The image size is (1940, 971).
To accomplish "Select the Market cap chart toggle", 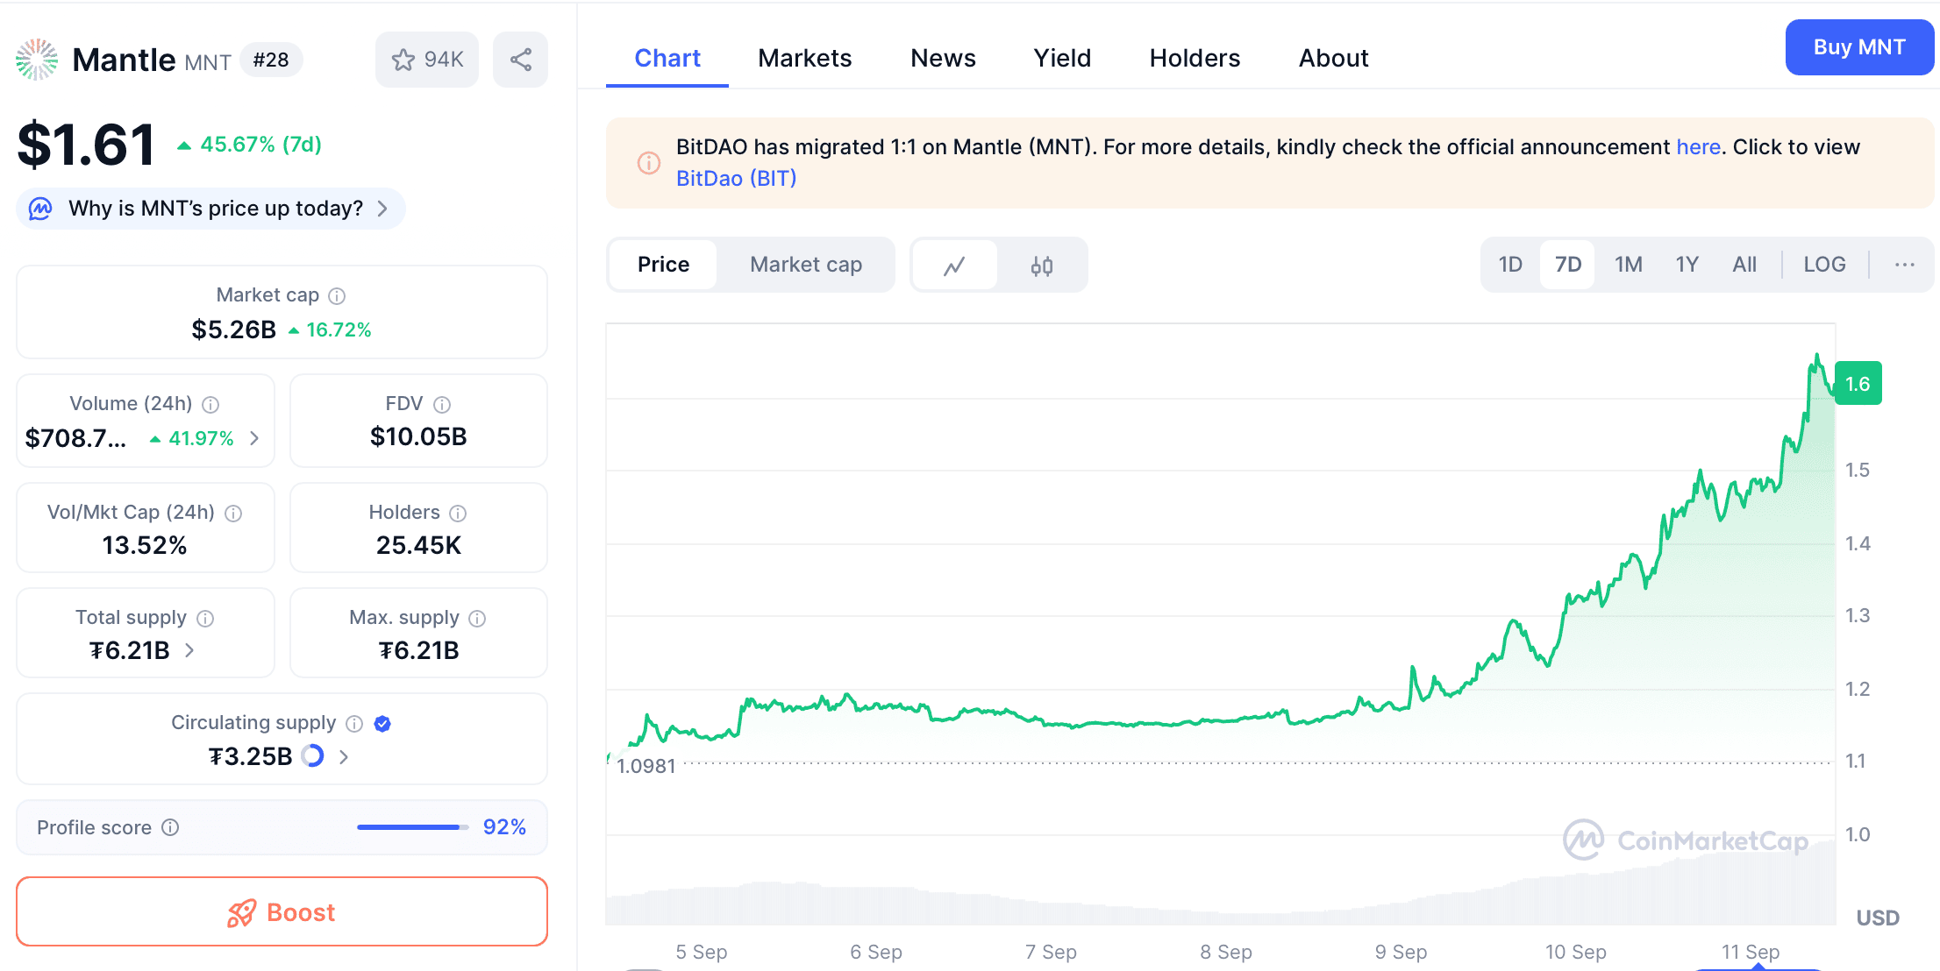I will point(805,265).
